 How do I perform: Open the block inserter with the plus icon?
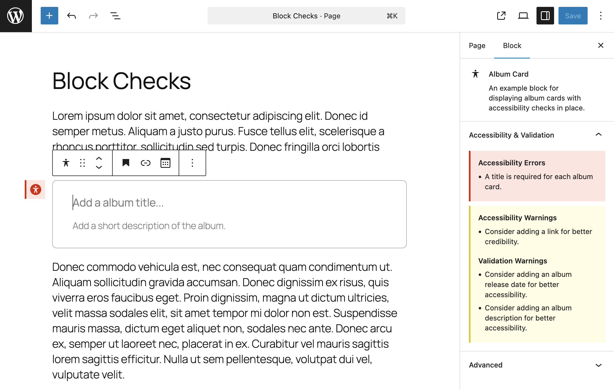(49, 16)
